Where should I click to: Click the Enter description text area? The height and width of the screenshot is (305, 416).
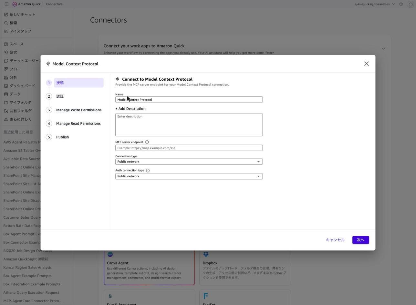tap(189, 125)
